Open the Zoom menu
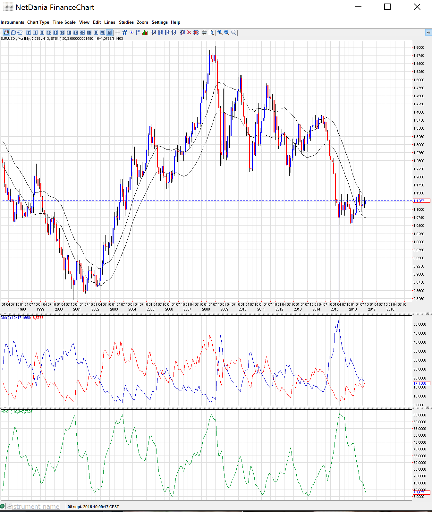Viewport: 432px width, 512px height. (x=142, y=22)
